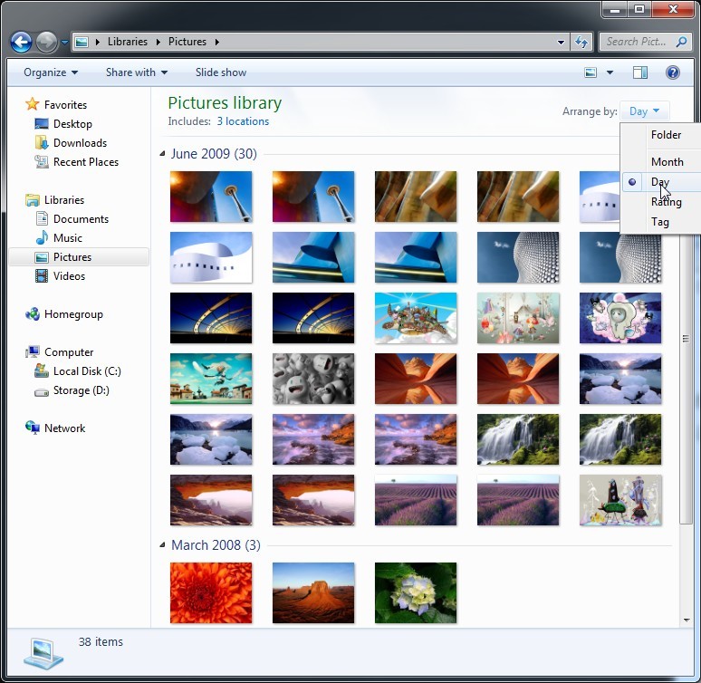This screenshot has width=701, height=683.
Task: Select Local Disk (C:) drive
Action: coord(86,371)
